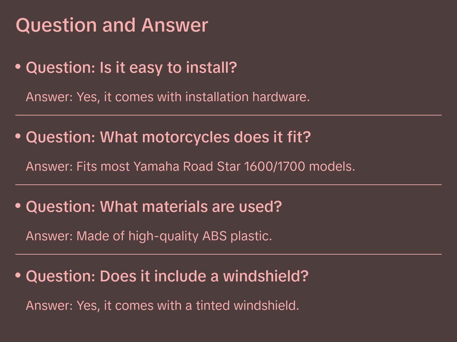Select the answer starting "Yes, it comes with a tinted"
The height and width of the screenshot is (342, 457).
(162, 306)
